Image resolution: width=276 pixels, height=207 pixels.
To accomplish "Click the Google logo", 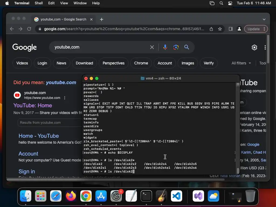I will point(25,47).
